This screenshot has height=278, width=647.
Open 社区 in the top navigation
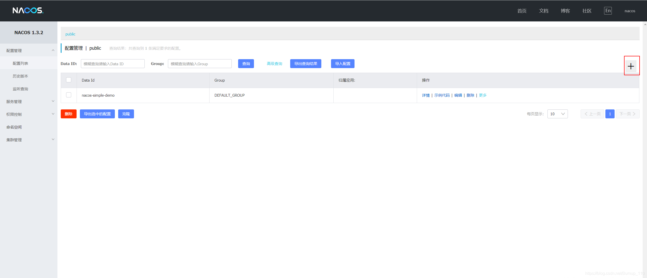(587, 11)
